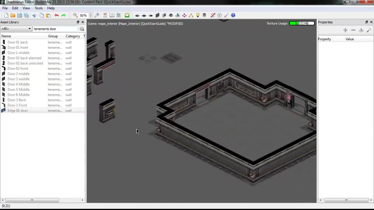The image size is (374, 210).
Task: Select the light bulb tool icon
Action: tap(198, 15)
